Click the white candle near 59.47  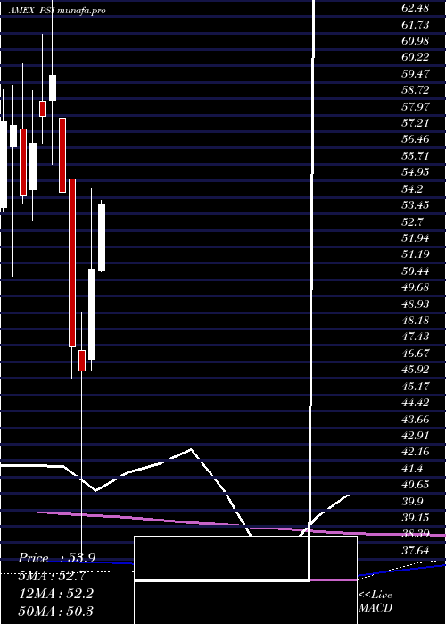point(53,87)
